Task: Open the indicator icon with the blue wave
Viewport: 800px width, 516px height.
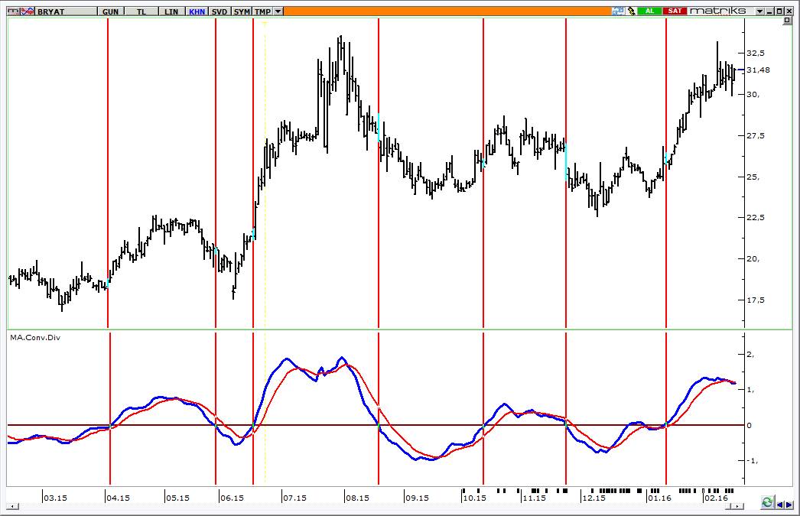Action: point(28,11)
